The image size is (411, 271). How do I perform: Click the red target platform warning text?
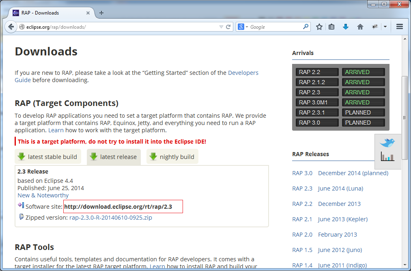point(112,142)
